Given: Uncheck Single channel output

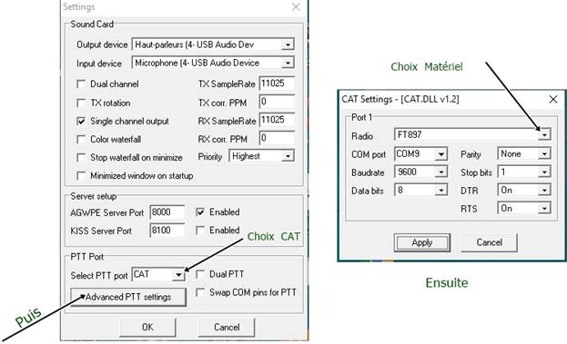Looking at the screenshot, I should pyautogui.click(x=81, y=121).
